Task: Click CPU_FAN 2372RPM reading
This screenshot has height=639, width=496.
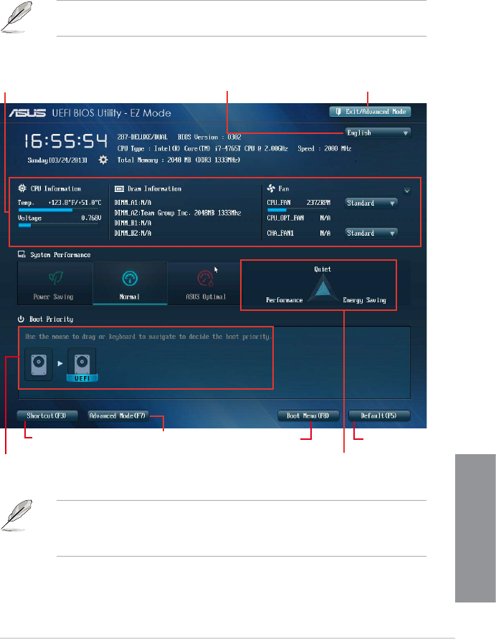Action: tap(299, 203)
